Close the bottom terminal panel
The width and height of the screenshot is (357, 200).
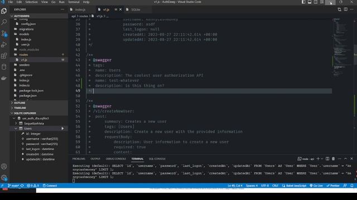tap(351, 159)
